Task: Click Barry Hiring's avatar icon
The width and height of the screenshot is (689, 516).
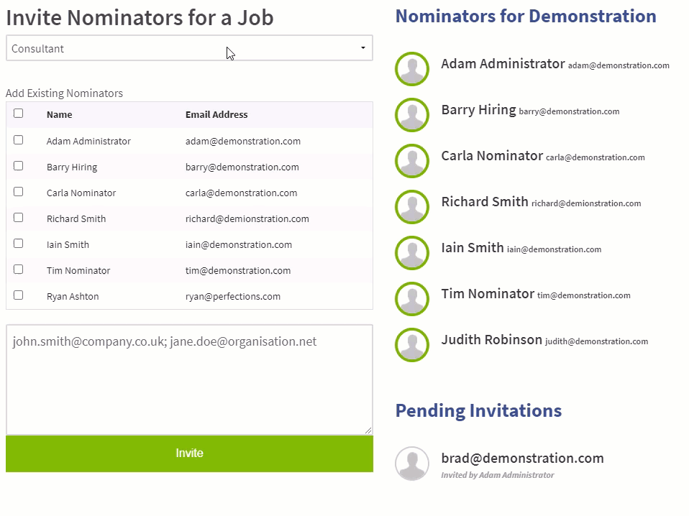Action: tap(412, 115)
